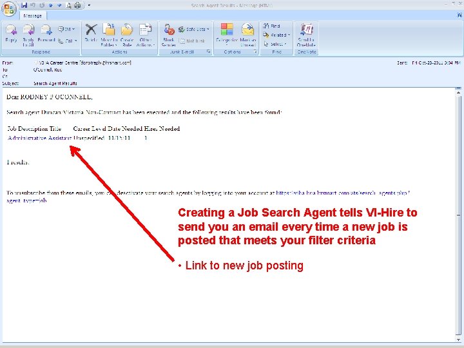Quick Print from quick access toolbar
464x348 pixels.
[x=77, y=5]
